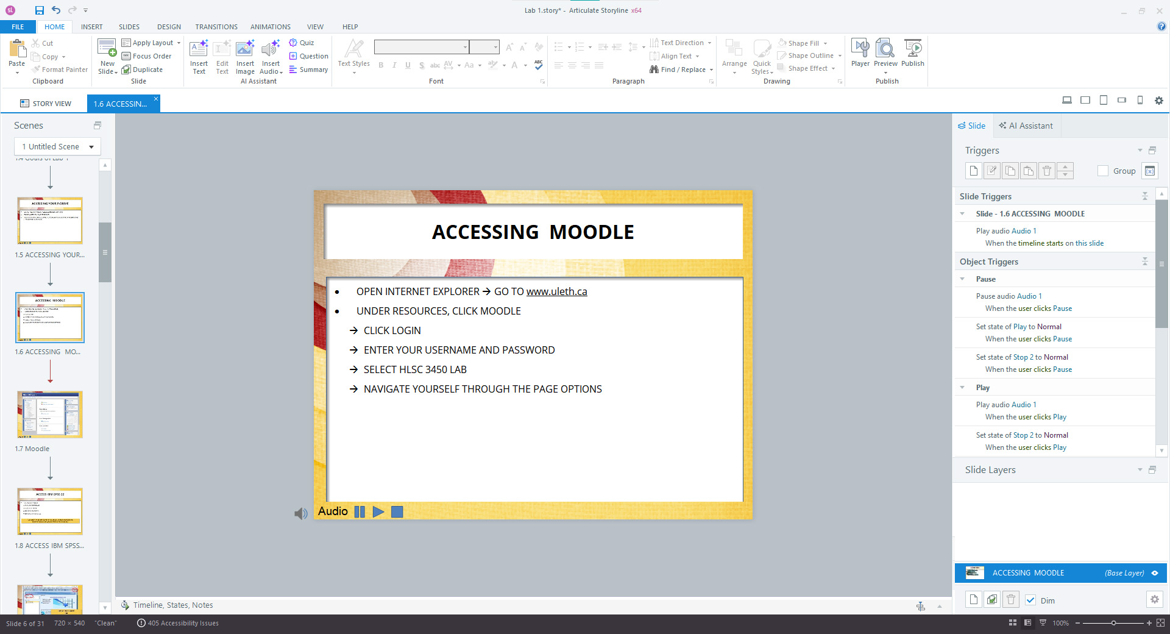Click the Publish button in the ribbon

(x=912, y=55)
